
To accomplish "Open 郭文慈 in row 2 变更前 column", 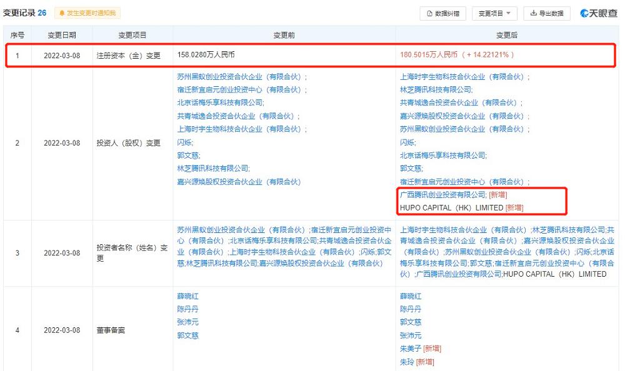I will pyautogui.click(x=189, y=156).
